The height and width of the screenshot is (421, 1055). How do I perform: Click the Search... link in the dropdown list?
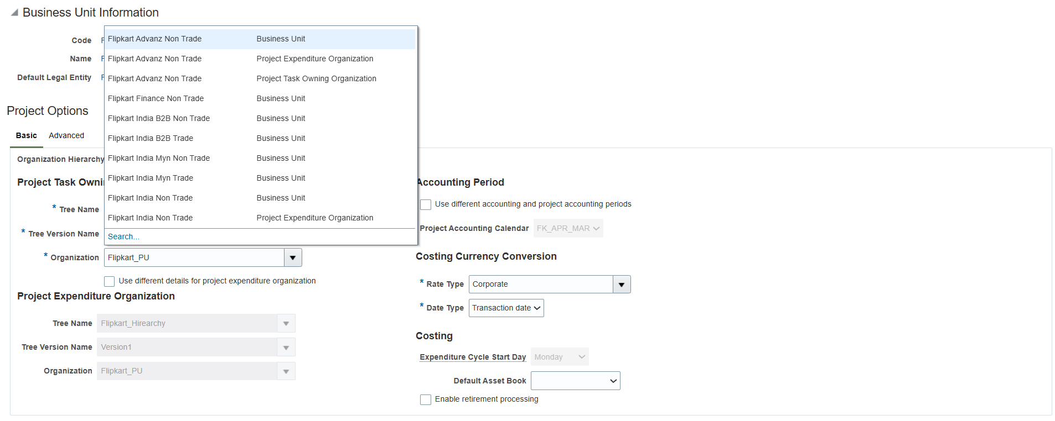pos(123,236)
